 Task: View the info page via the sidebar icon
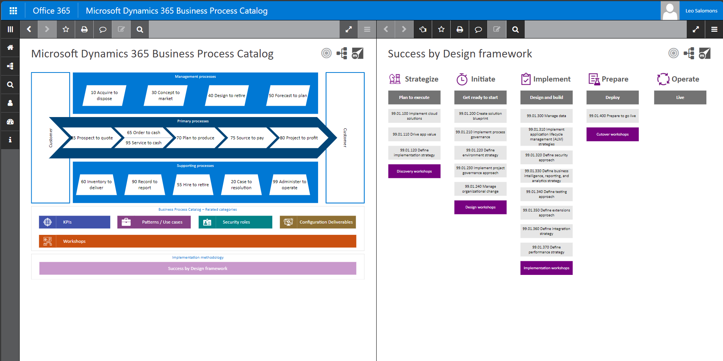10,140
